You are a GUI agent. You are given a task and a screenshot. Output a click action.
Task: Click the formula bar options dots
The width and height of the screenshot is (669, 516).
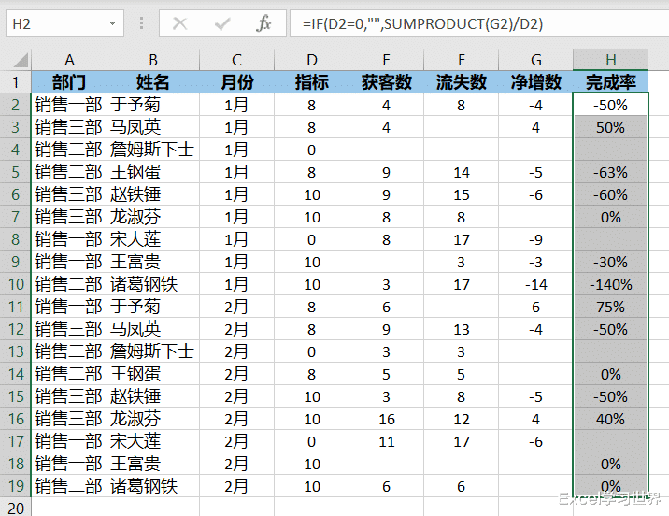141,23
